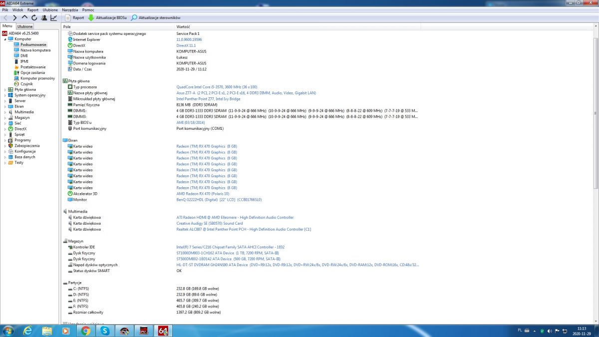Open the Pomoc menu
The image size is (599, 337).
(x=88, y=9)
